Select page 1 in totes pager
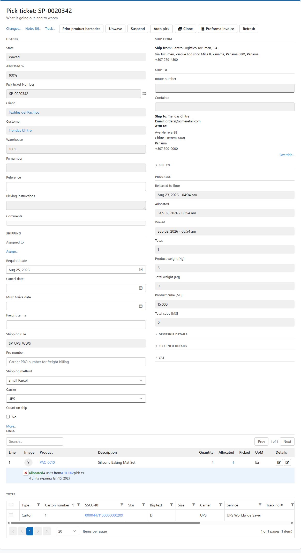The image size is (301, 553). coord(30,531)
